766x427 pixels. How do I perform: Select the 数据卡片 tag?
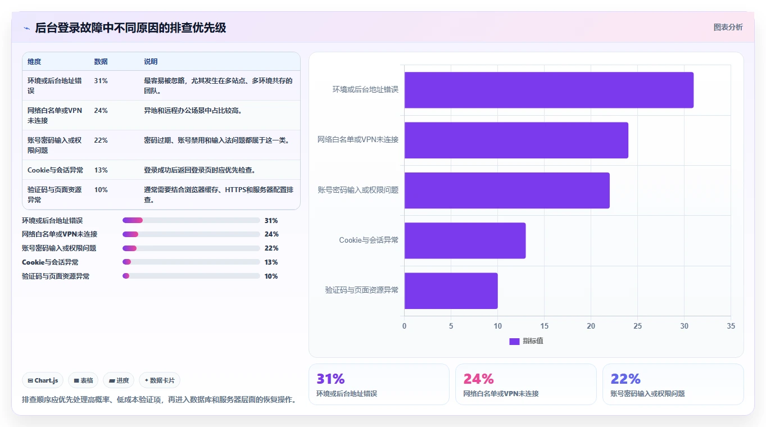click(160, 380)
